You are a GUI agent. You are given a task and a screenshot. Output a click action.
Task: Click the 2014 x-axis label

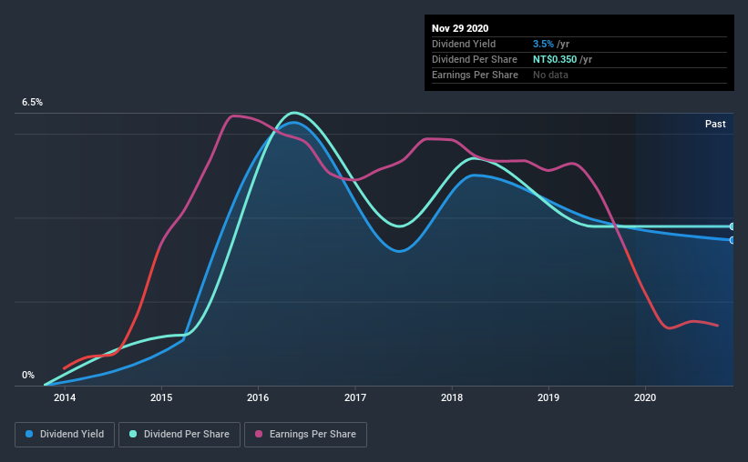pyautogui.click(x=65, y=397)
